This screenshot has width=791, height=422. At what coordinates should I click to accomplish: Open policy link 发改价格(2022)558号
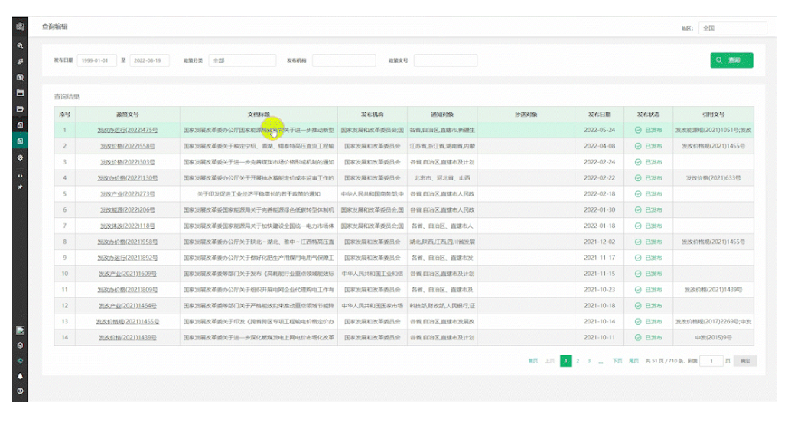(x=127, y=146)
